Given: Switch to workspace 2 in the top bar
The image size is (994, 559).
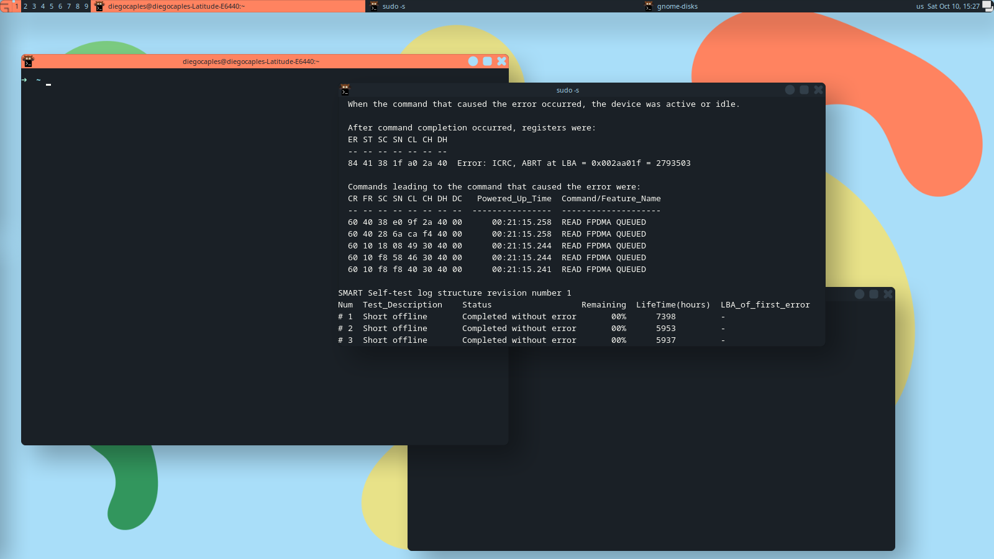Looking at the screenshot, I should [x=25, y=6].
